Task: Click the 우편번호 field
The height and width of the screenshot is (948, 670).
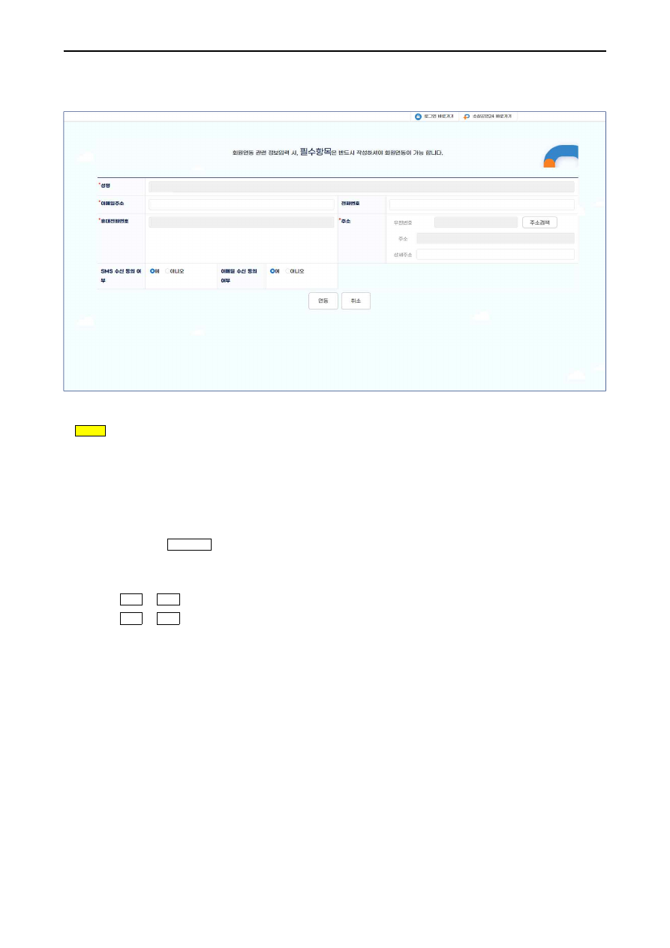Action: [x=476, y=222]
